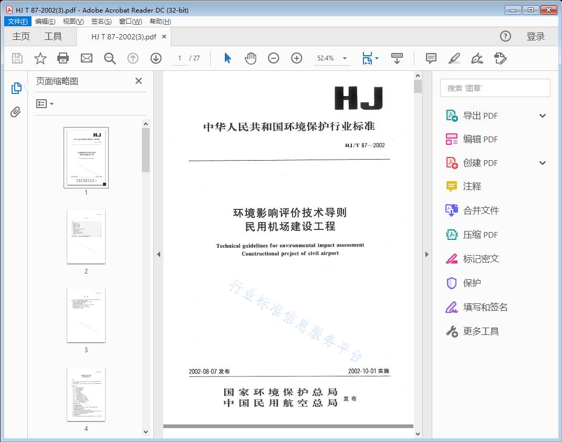Open the 文件 menu
562x442 pixels.
(17, 21)
